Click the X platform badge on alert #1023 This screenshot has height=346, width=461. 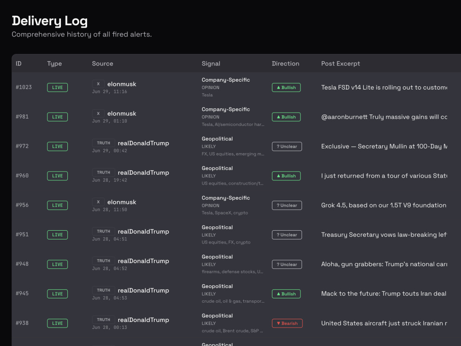(x=98, y=84)
